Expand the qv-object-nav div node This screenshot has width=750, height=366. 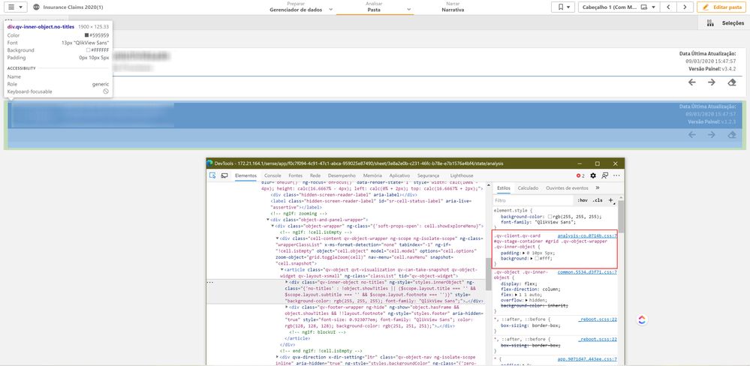278,357
